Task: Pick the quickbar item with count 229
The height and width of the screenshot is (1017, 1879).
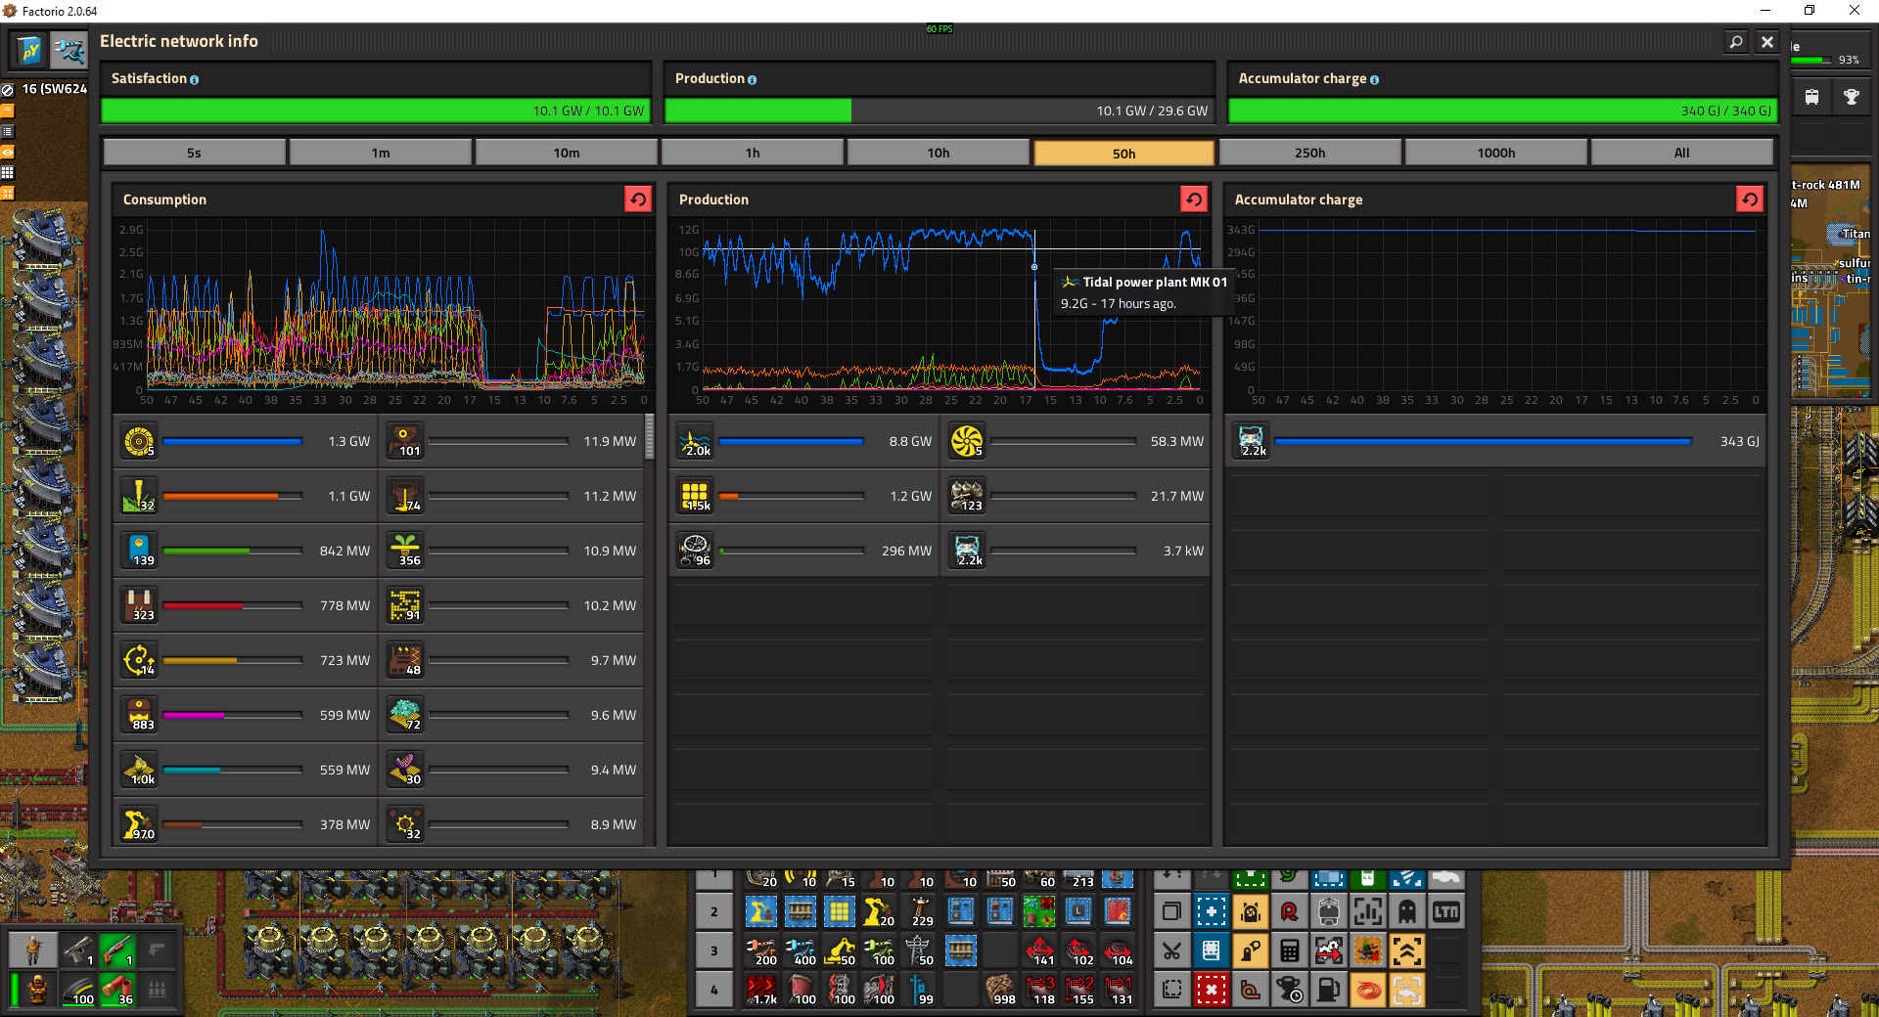Action: click(918, 911)
